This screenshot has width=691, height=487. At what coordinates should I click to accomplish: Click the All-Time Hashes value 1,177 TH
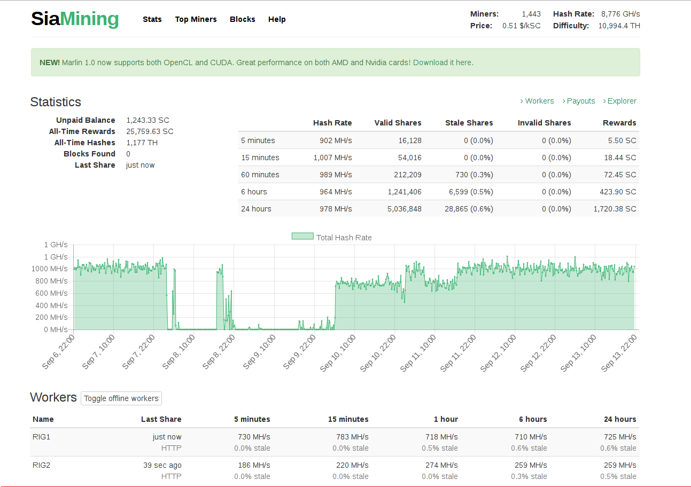142,143
